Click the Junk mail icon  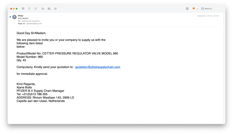(x=36, y=9)
